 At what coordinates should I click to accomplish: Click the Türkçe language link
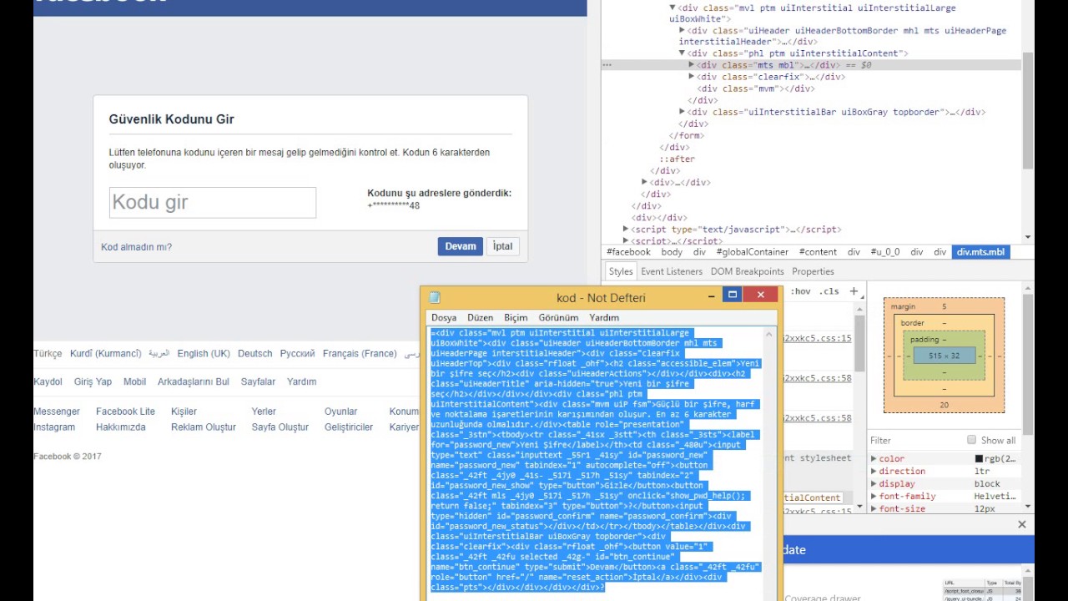coord(48,354)
